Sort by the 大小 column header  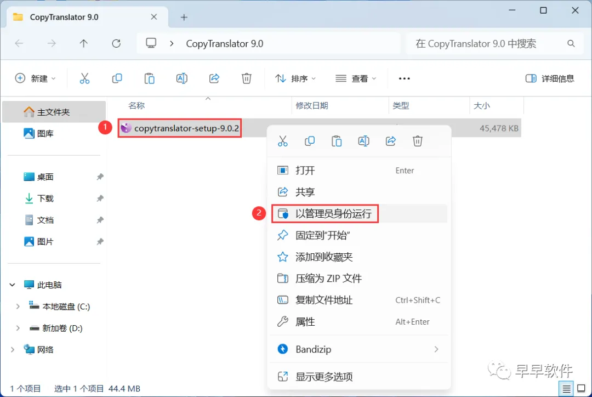pyautogui.click(x=497, y=105)
